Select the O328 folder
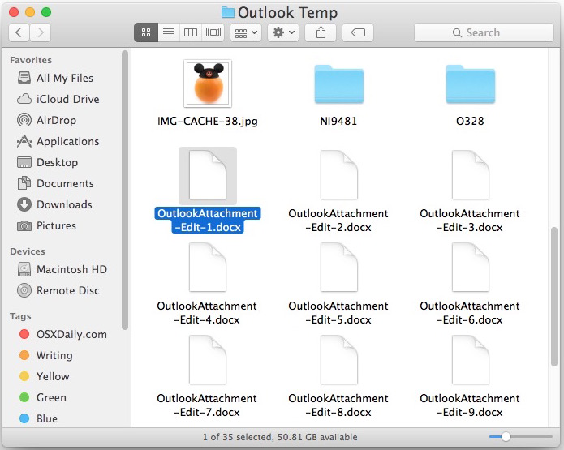The height and width of the screenshot is (450, 564). point(470,84)
